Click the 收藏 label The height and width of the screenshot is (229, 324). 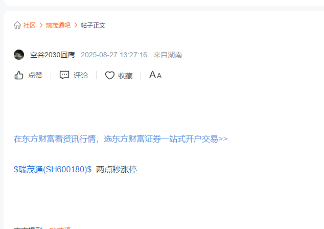125,76
